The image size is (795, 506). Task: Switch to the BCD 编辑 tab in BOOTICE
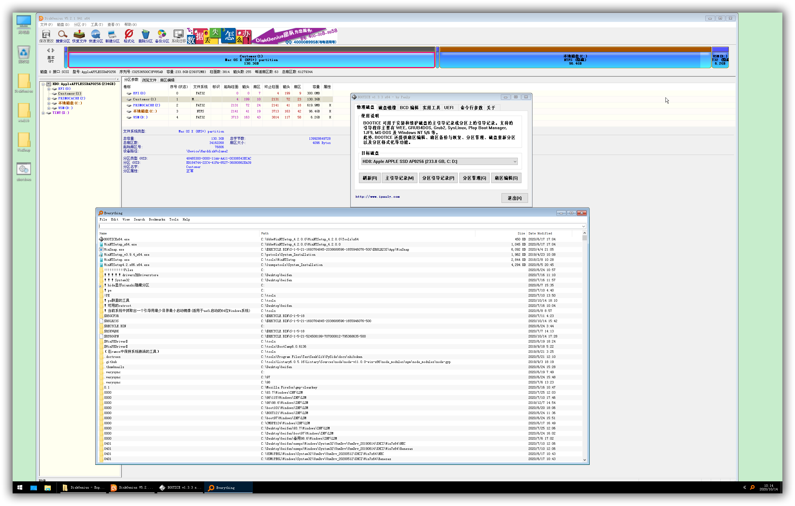coord(409,108)
